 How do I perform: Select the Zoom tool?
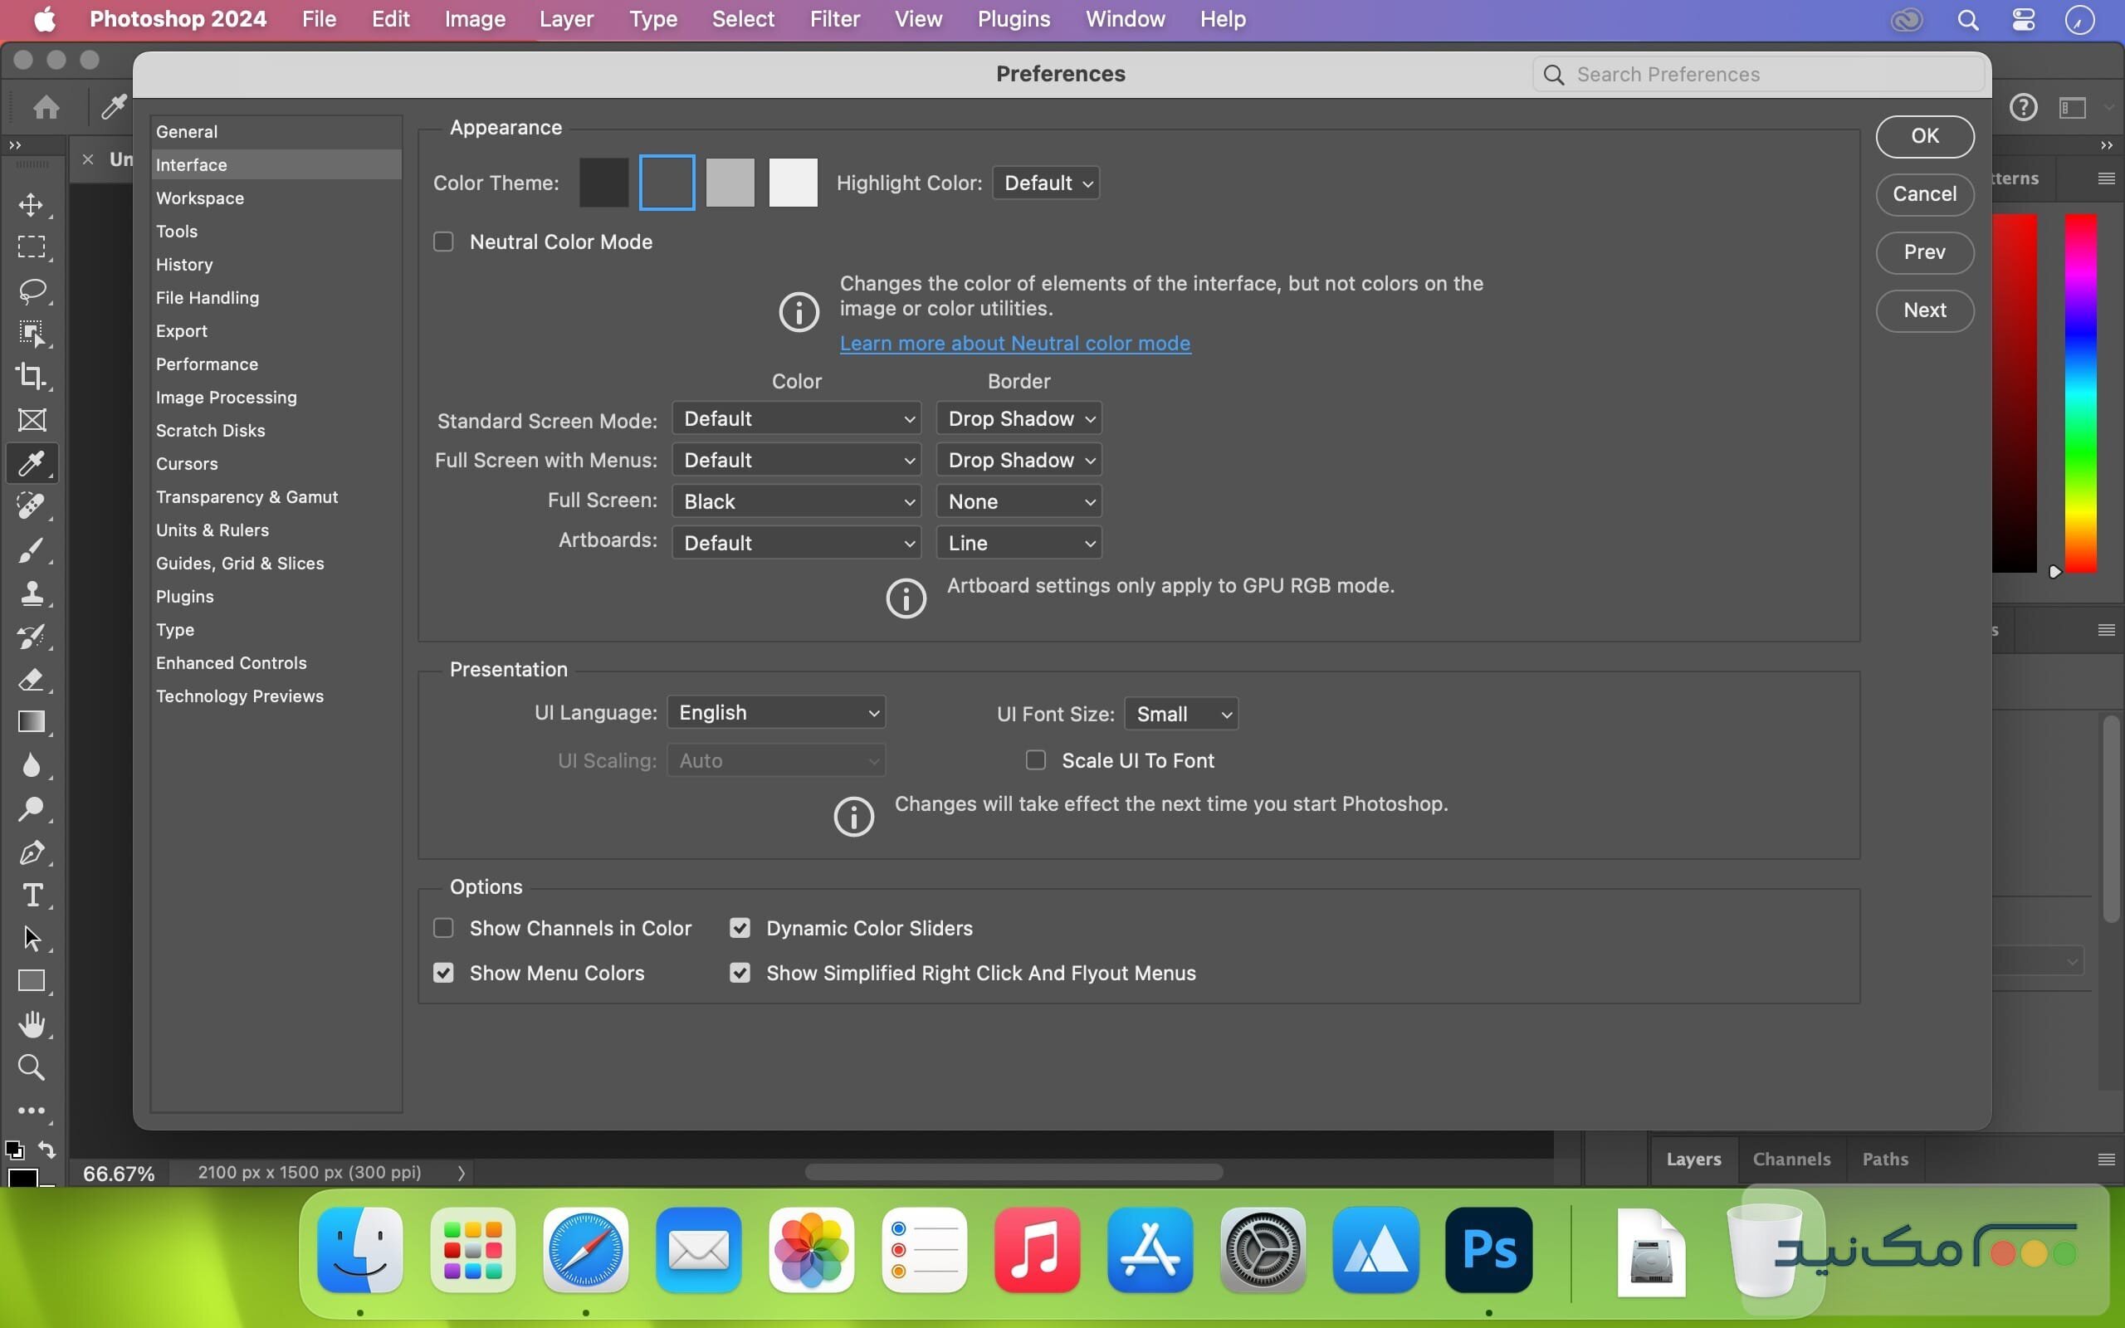[x=32, y=1067]
